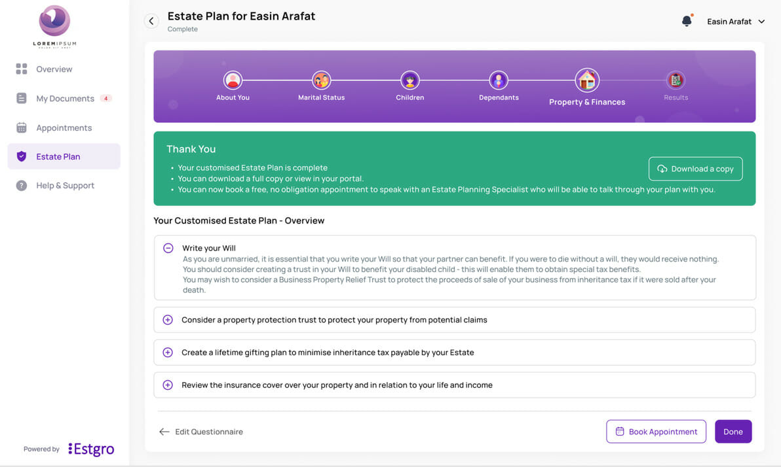Screen dimensions: 781x467
Task: Go to Appointments in the sidebar
Action: [x=64, y=128]
